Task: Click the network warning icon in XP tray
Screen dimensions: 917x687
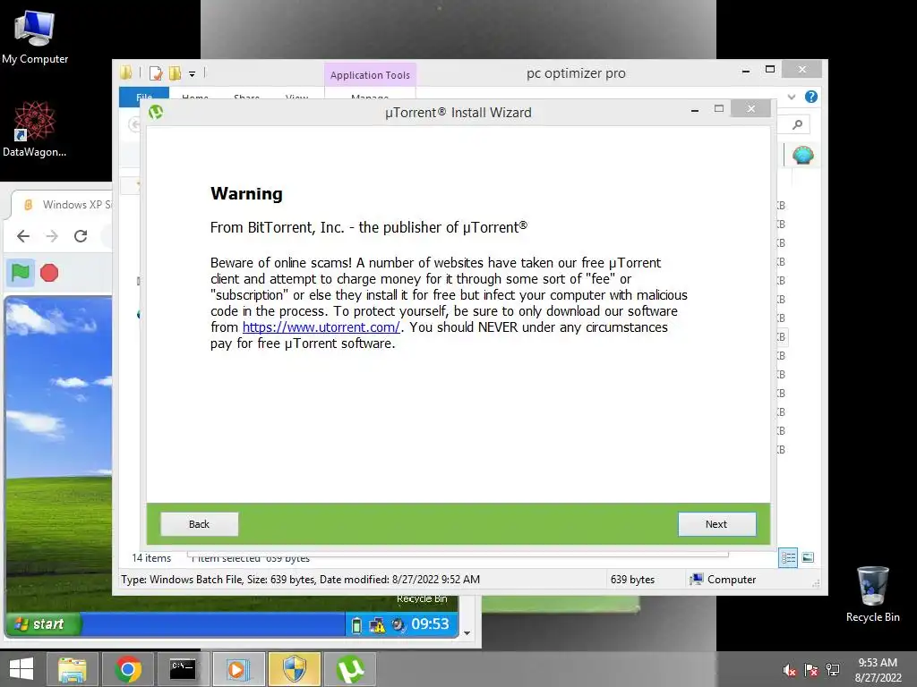Action: pyautogui.click(x=377, y=625)
